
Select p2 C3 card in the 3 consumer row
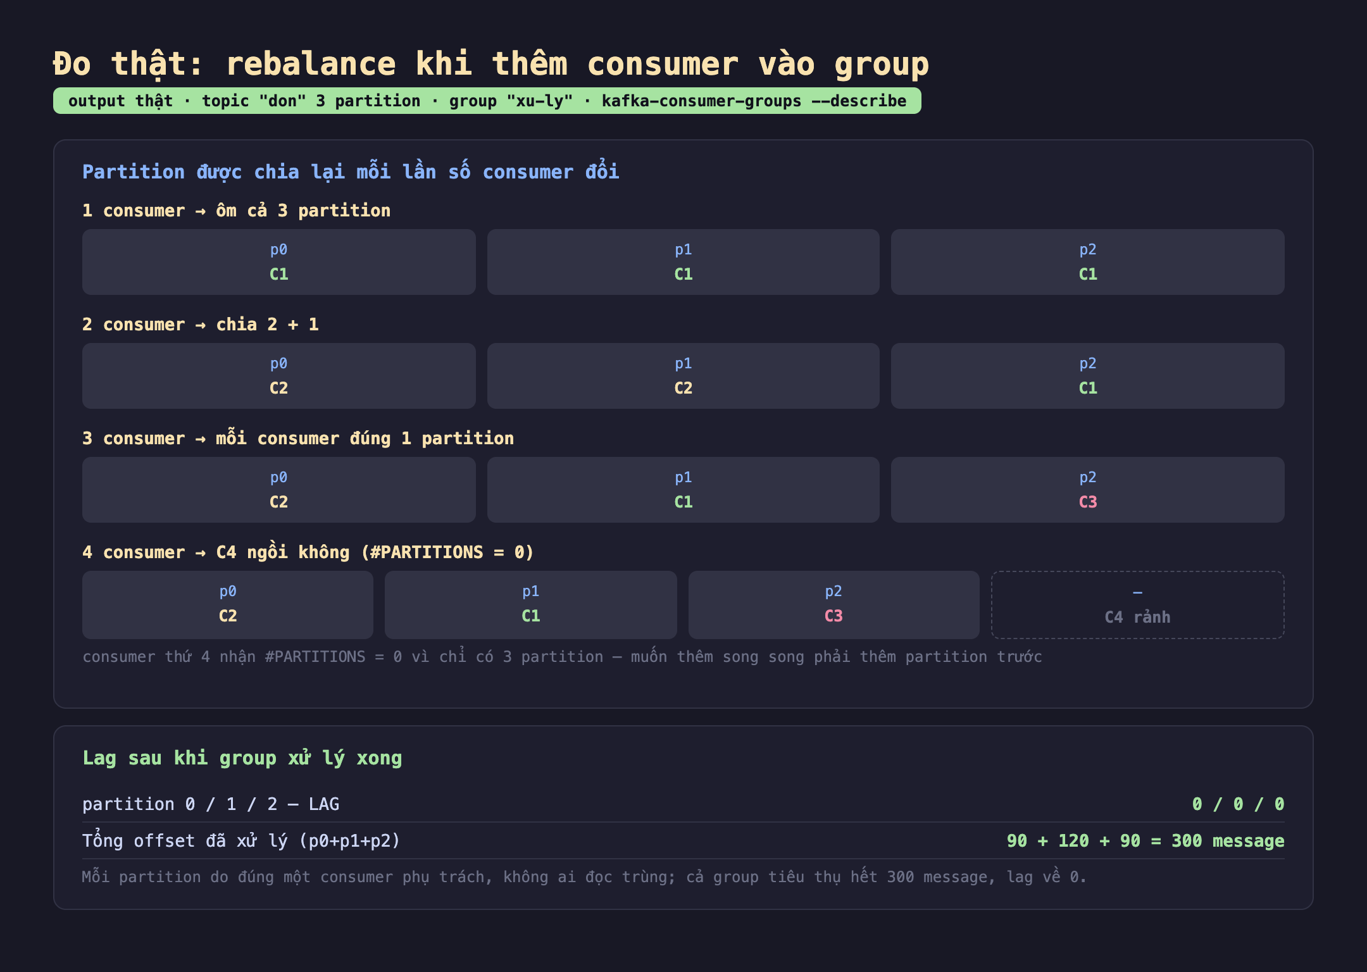1087,490
